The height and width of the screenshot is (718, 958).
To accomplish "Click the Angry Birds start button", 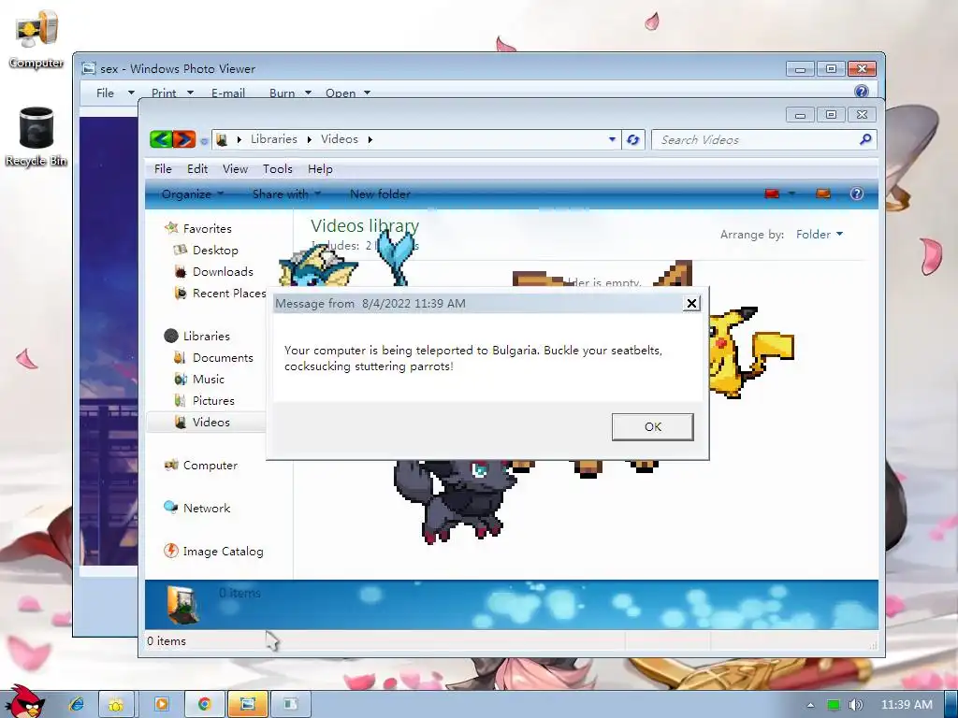I will pyautogui.click(x=24, y=702).
